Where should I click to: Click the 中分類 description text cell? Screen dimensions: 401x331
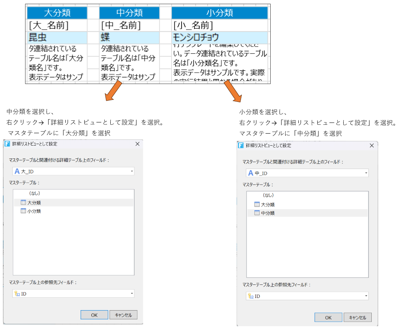130,63
